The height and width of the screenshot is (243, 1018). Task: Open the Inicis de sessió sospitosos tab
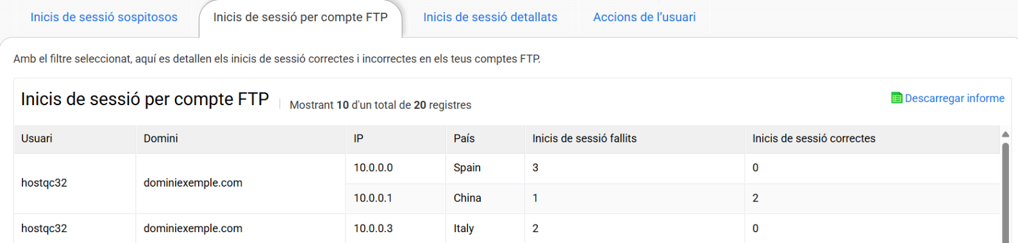coord(104,17)
